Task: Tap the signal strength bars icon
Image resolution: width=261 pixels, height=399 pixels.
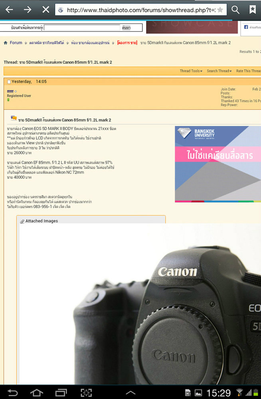Action: coord(248,393)
